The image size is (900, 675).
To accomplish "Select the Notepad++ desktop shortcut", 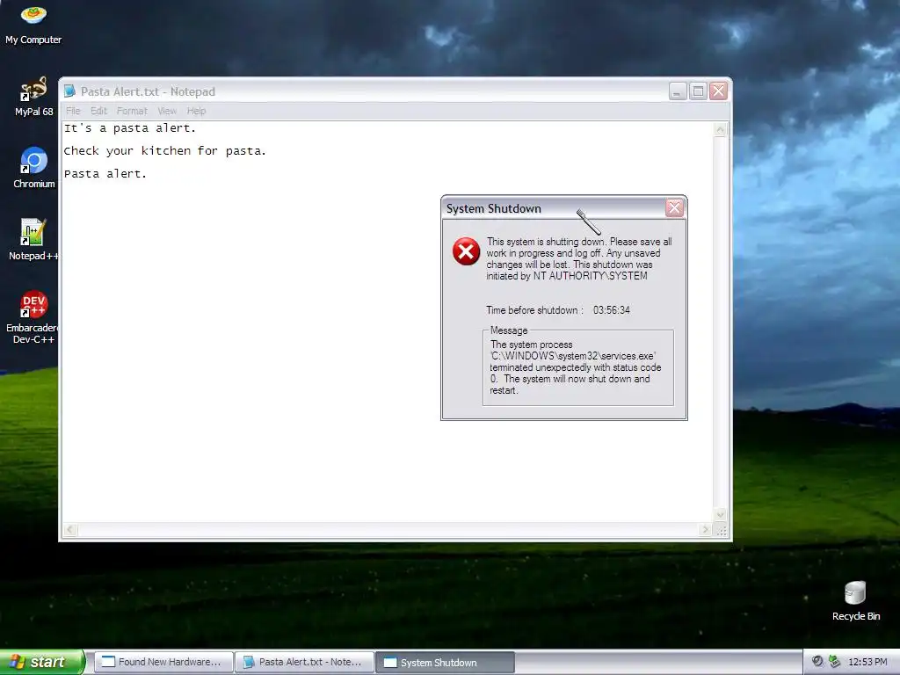I will [x=33, y=240].
